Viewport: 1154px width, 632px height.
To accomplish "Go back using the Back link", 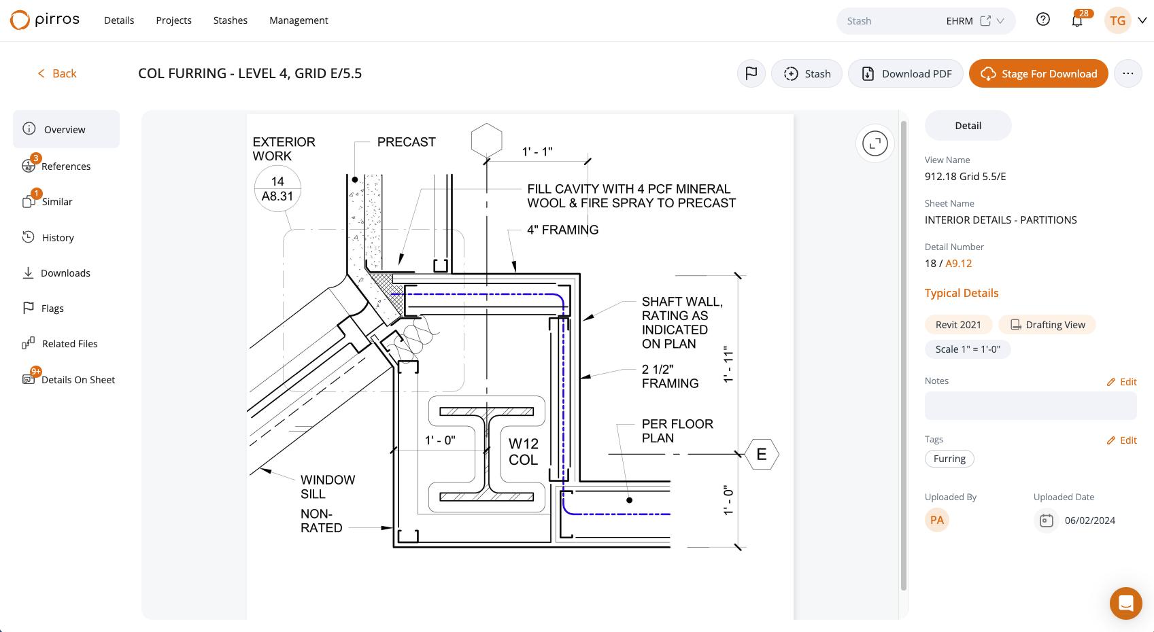I will (56, 73).
